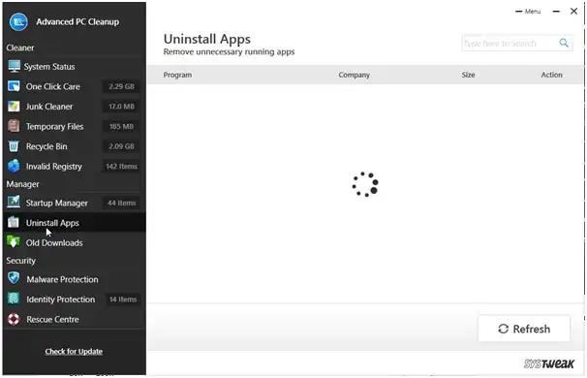This screenshot has height=378, width=587.
Task: Click the Temporary Files icon
Action: tap(14, 126)
